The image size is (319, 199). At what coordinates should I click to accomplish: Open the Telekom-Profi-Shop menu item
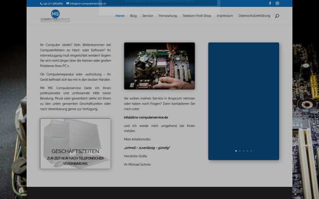tap(197, 16)
